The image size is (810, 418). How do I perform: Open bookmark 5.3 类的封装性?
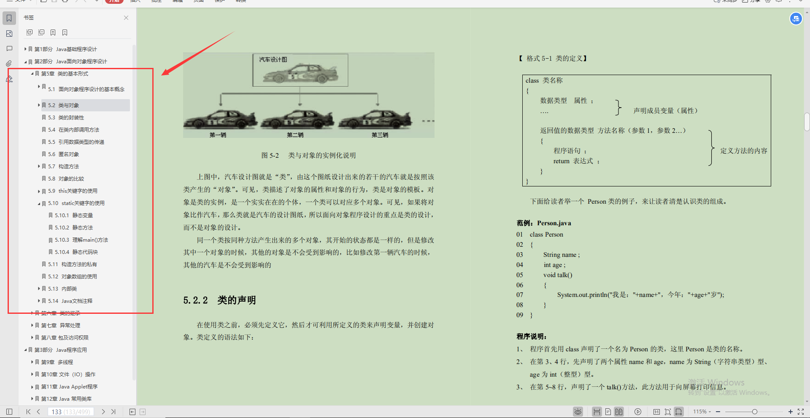pos(66,118)
